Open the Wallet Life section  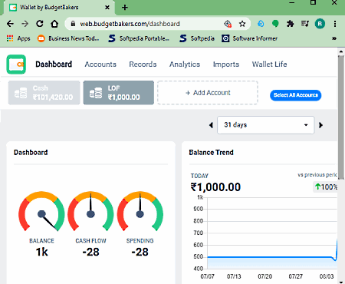(x=269, y=64)
